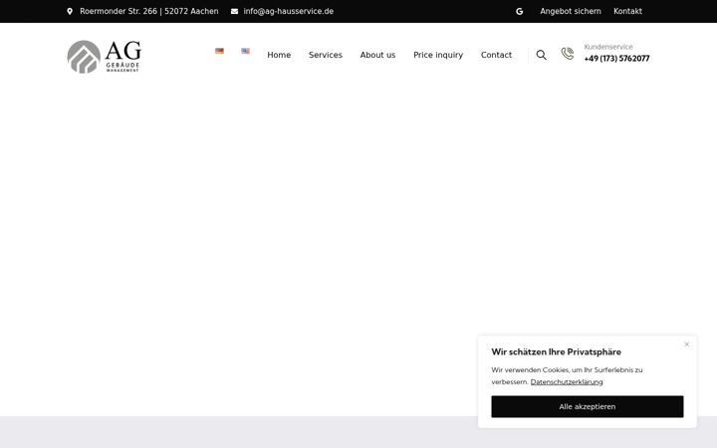Open About us page
The width and height of the screenshot is (717, 448).
click(377, 55)
